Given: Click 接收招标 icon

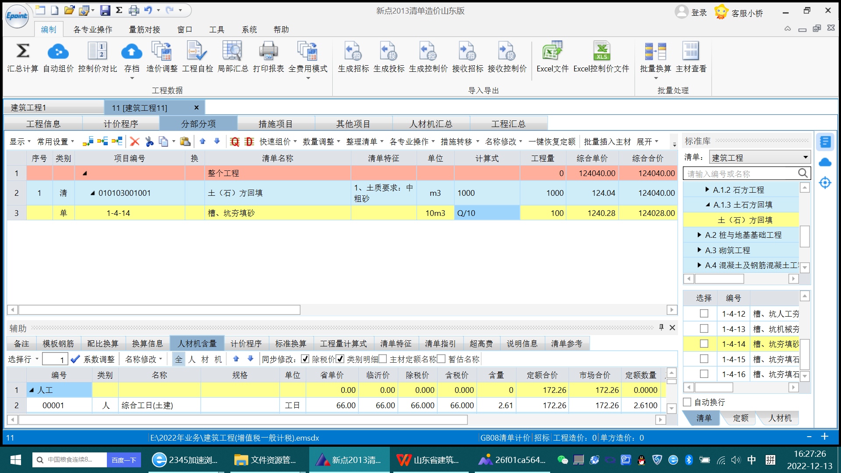Looking at the screenshot, I should [x=467, y=51].
